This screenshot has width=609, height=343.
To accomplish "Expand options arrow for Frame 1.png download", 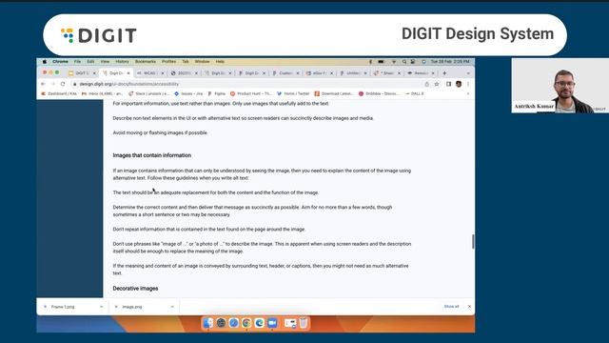I will pyautogui.click(x=102, y=307).
